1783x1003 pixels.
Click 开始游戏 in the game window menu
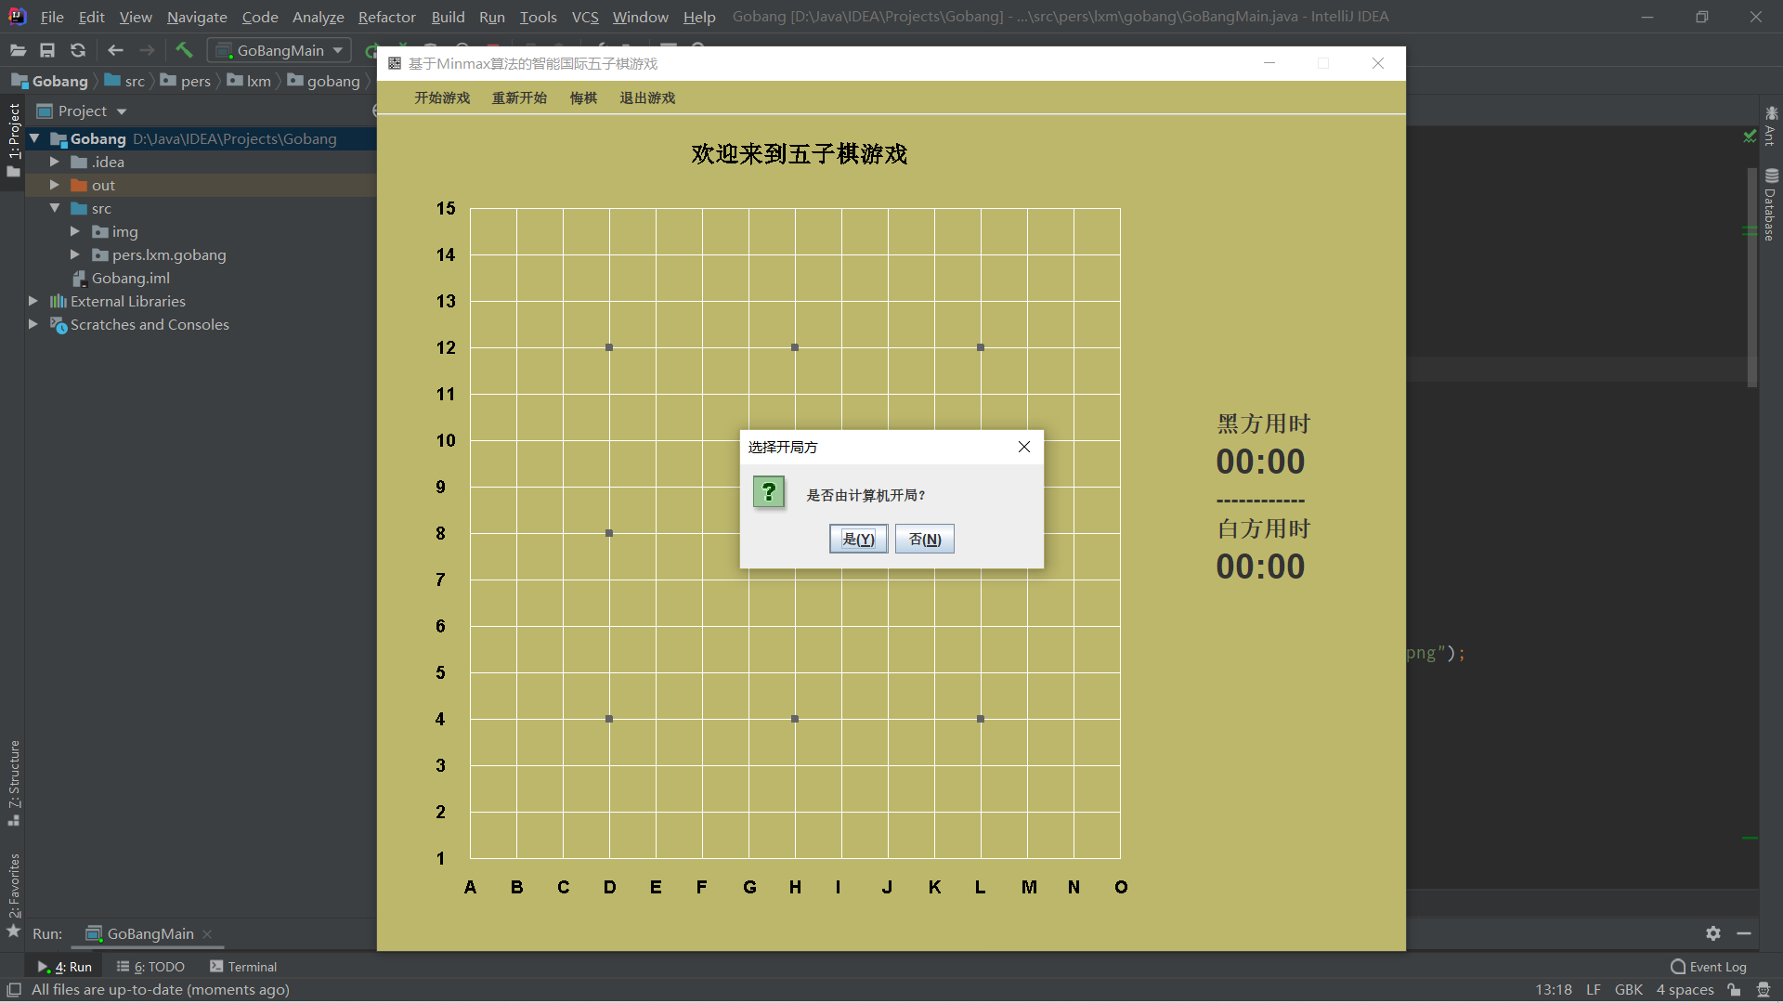pyautogui.click(x=441, y=98)
